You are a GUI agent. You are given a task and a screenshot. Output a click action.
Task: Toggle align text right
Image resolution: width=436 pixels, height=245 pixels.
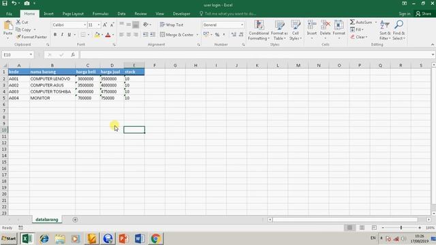click(136, 35)
